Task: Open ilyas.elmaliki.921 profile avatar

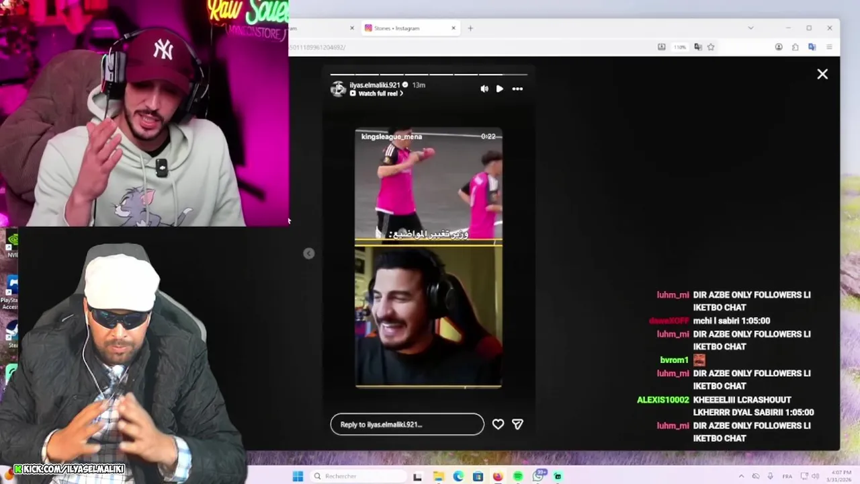Action: (x=339, y=89)
